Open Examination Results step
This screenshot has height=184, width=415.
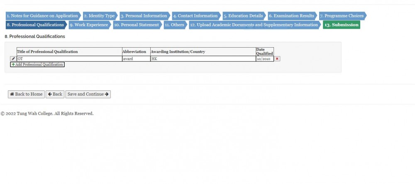(291, 16)
